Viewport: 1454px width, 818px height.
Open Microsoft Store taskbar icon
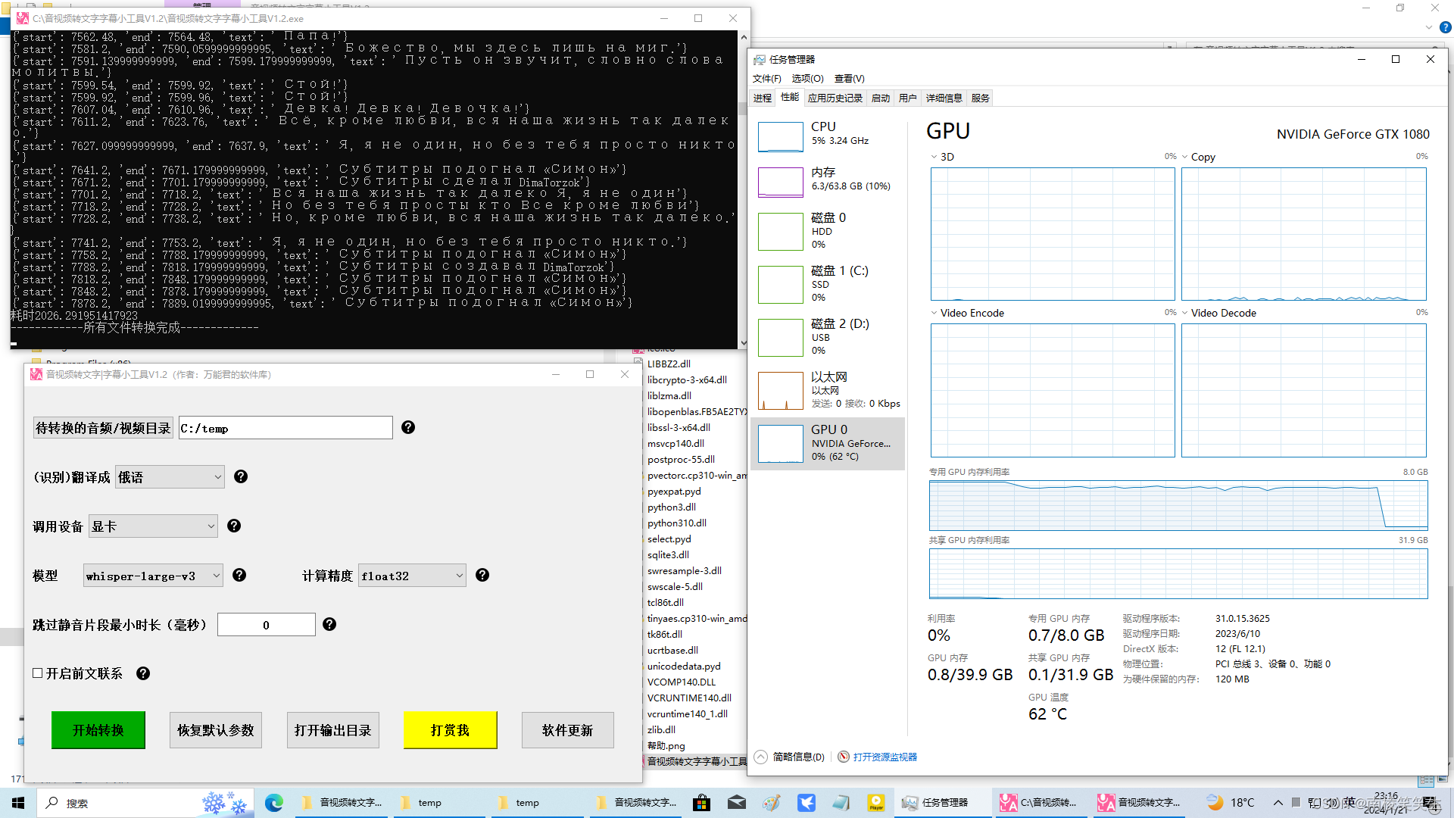(701, 803)
